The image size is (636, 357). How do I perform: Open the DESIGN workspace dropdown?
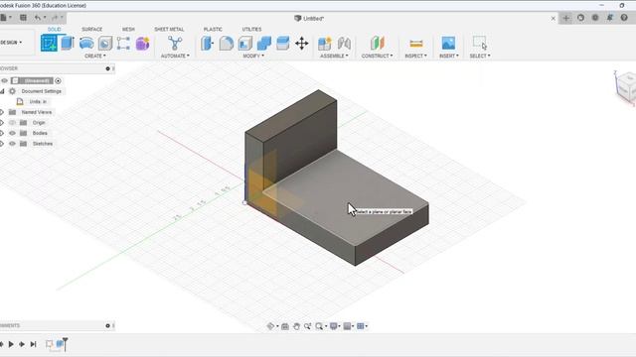click(11, 42)
